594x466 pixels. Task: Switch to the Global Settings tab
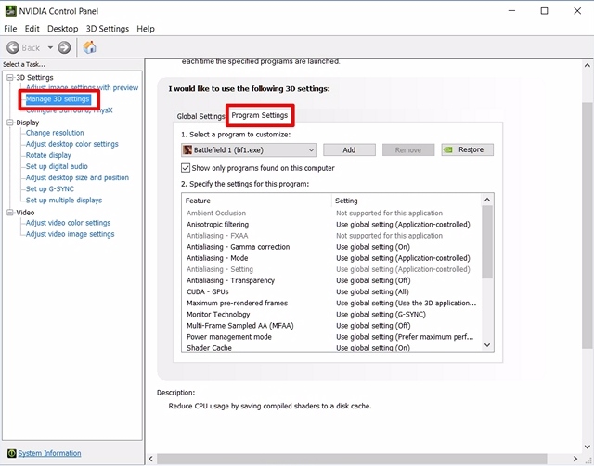pyautogui.click(x=200, y=116)
